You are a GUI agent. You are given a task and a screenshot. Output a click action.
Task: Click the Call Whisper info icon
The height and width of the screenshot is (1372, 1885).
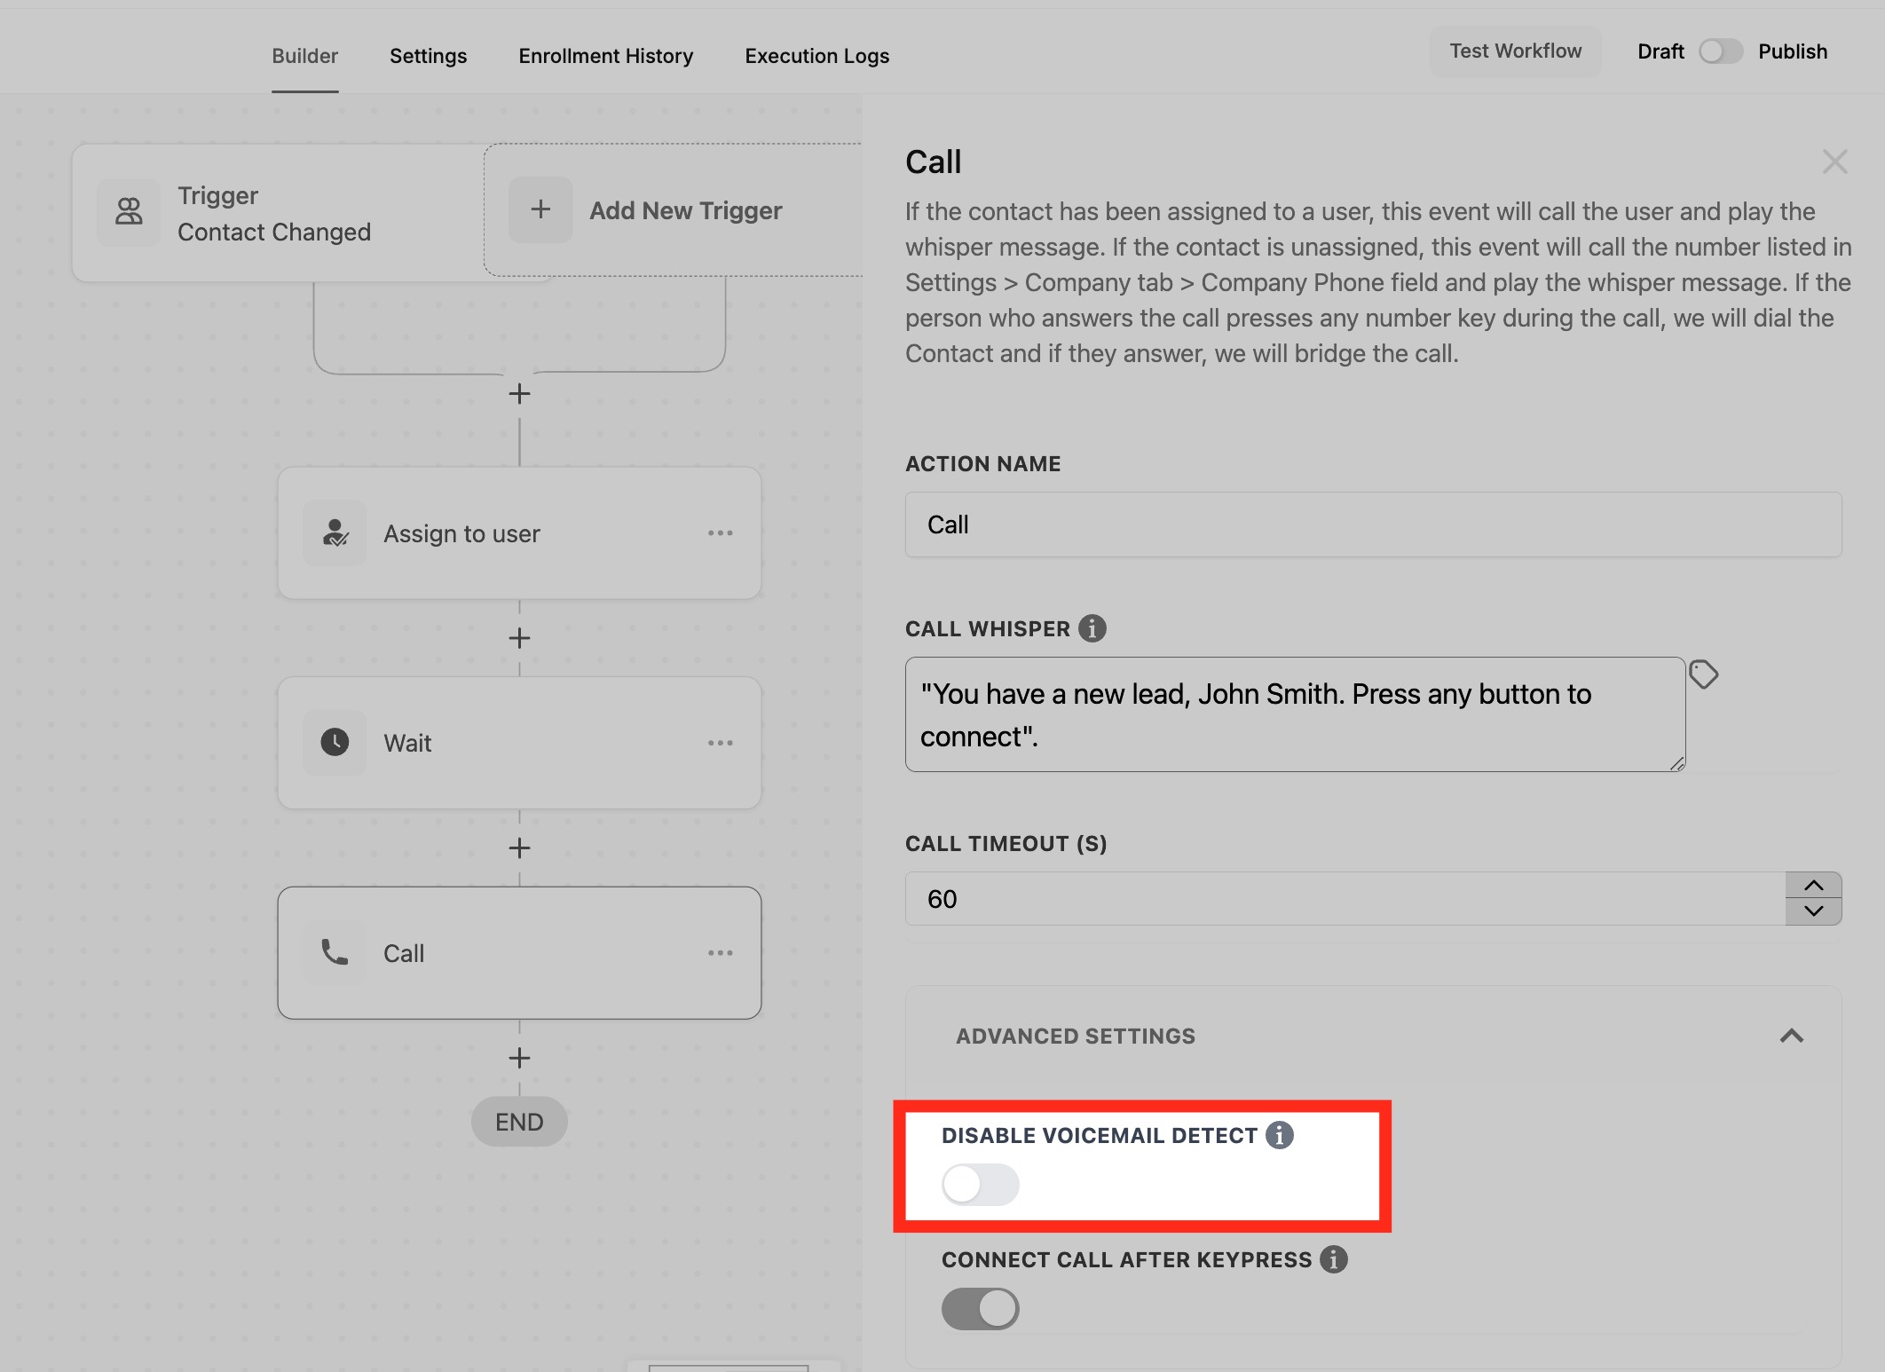click(1092, 628)
